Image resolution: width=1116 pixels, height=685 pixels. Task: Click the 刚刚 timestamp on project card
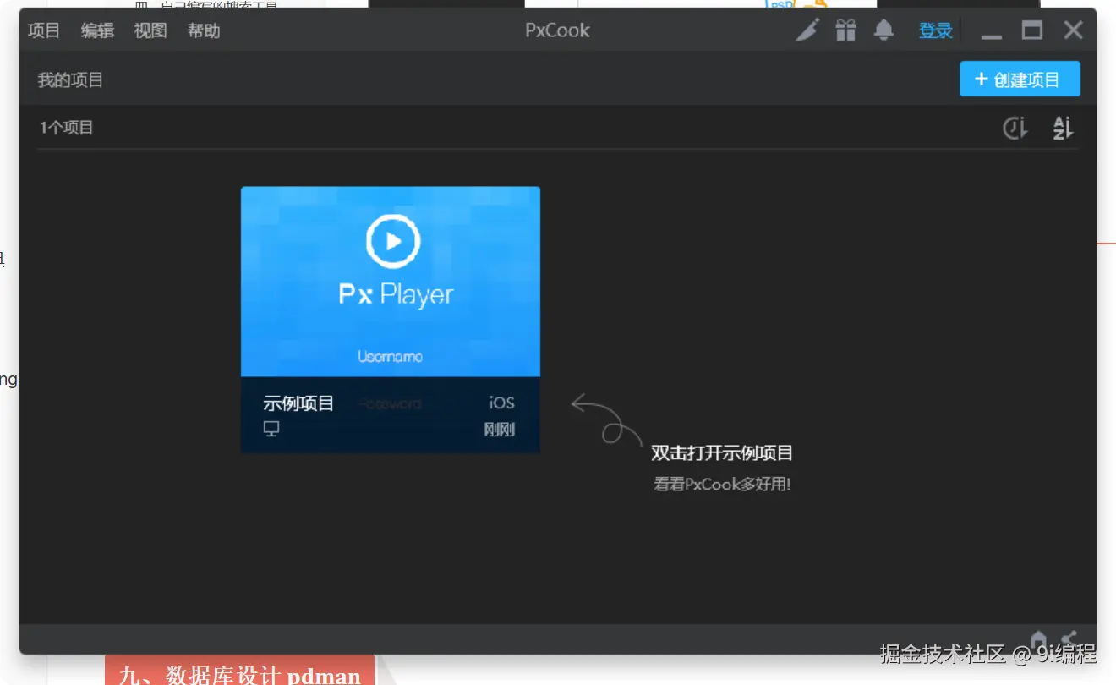click(x=499, y=430)
